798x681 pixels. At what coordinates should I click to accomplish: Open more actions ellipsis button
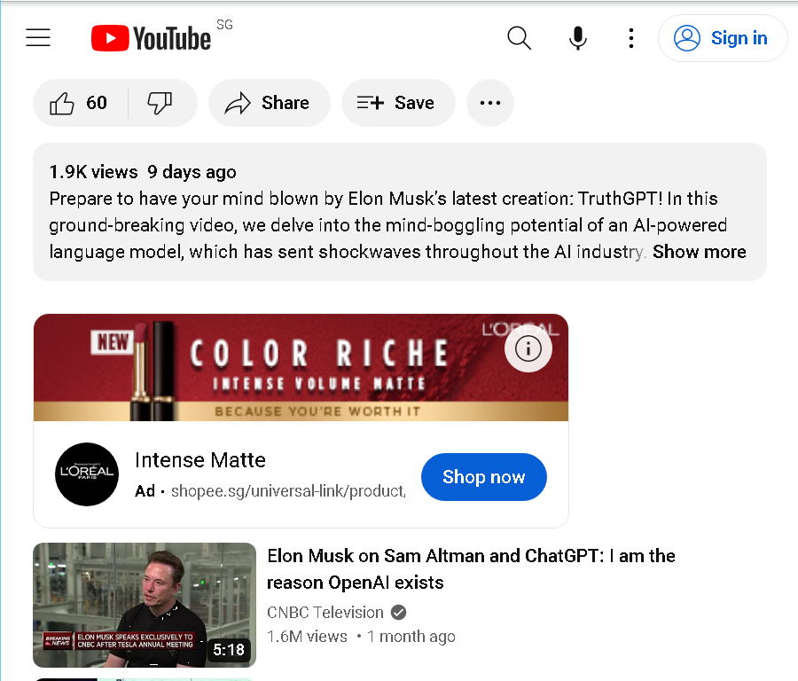coord(490,103)
